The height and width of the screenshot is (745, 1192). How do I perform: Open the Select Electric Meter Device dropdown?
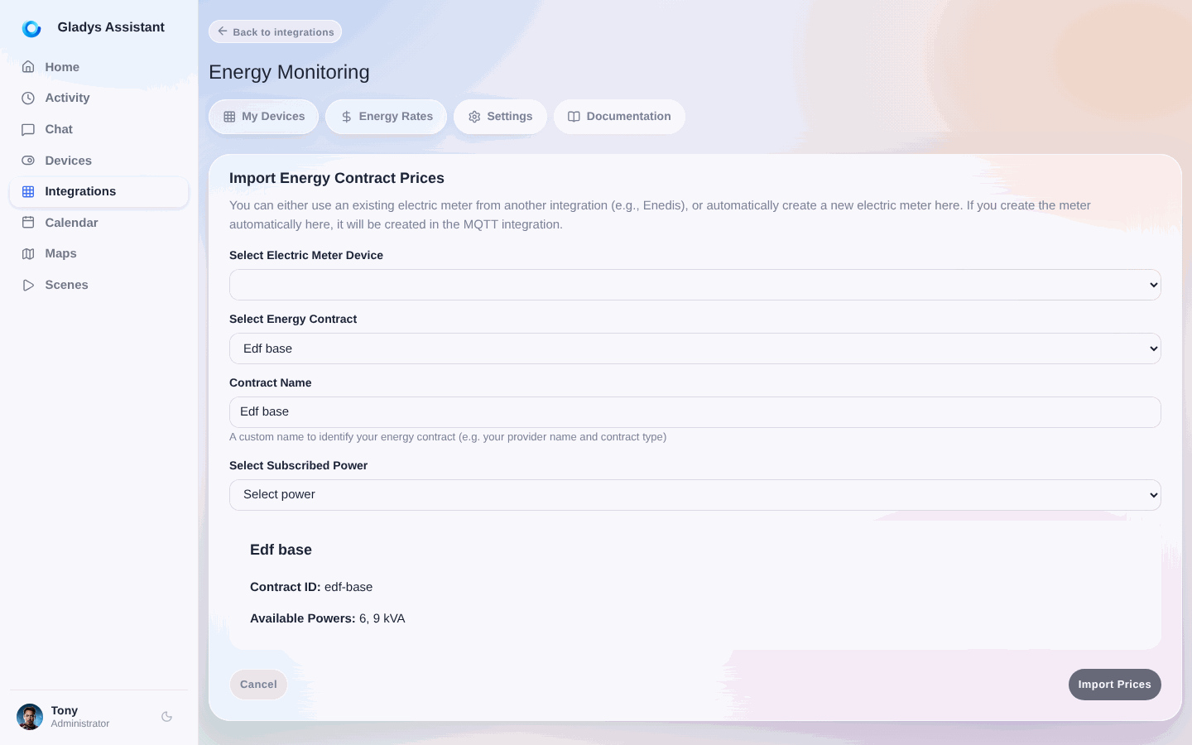click(695, 285)
